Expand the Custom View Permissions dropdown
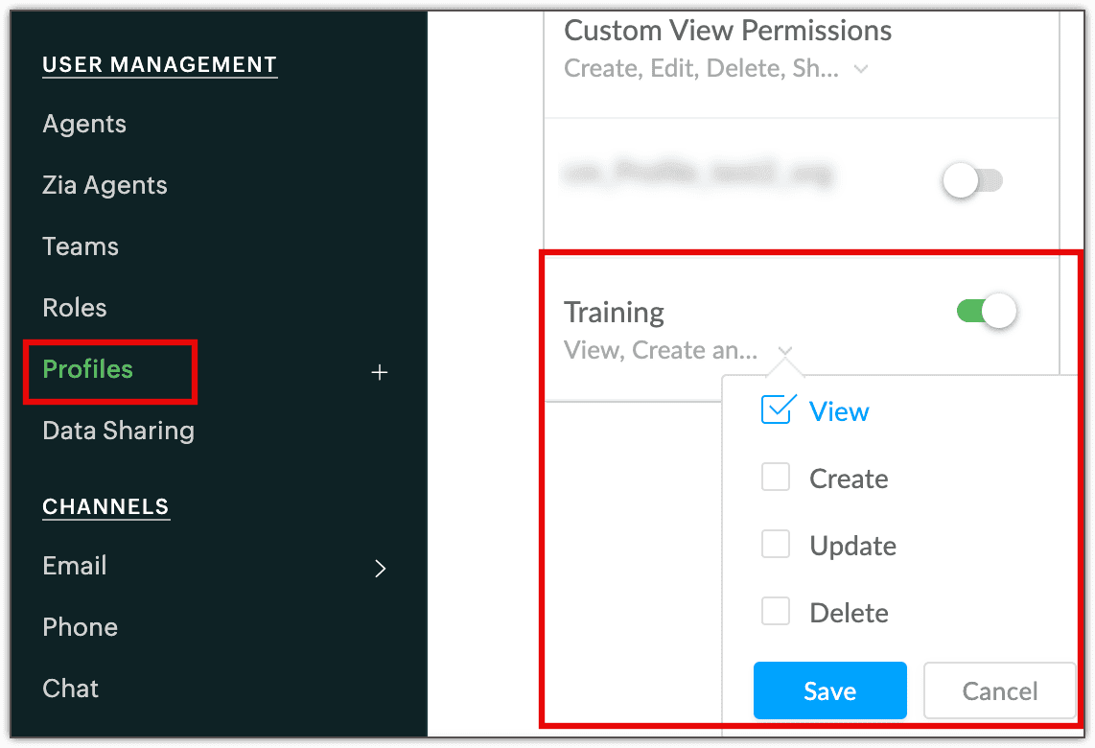Image resolution: width=1095 pixels, height=748 pixels. pyautogui.click(x=861, y=69)
